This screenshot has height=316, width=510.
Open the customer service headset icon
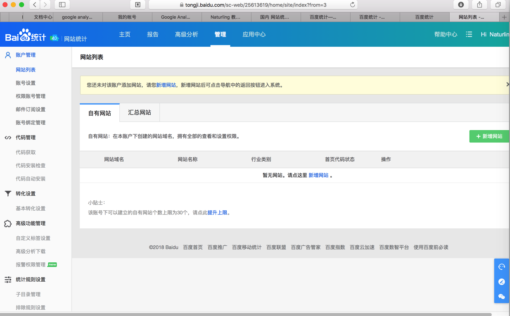click(501, 267)
